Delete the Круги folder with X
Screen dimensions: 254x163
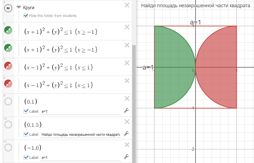[127, 5]
